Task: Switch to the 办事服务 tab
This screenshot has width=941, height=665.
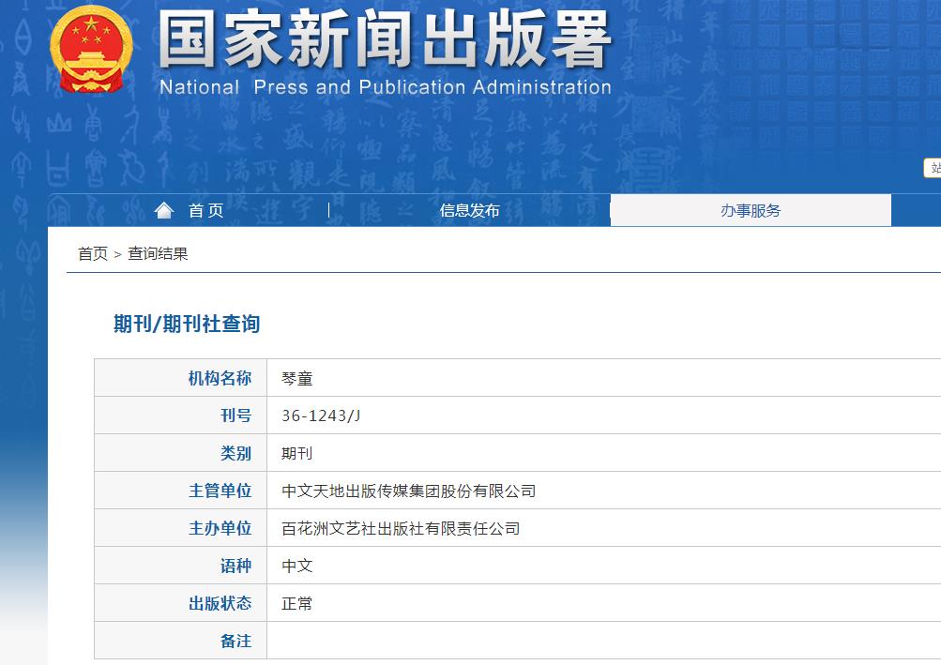Action: [751, 209]
